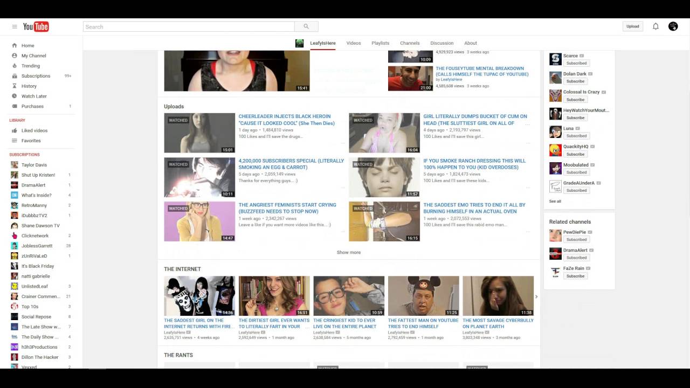Click PewDiePie related channel avatar

pyautogui.click(x=555, y=235)
